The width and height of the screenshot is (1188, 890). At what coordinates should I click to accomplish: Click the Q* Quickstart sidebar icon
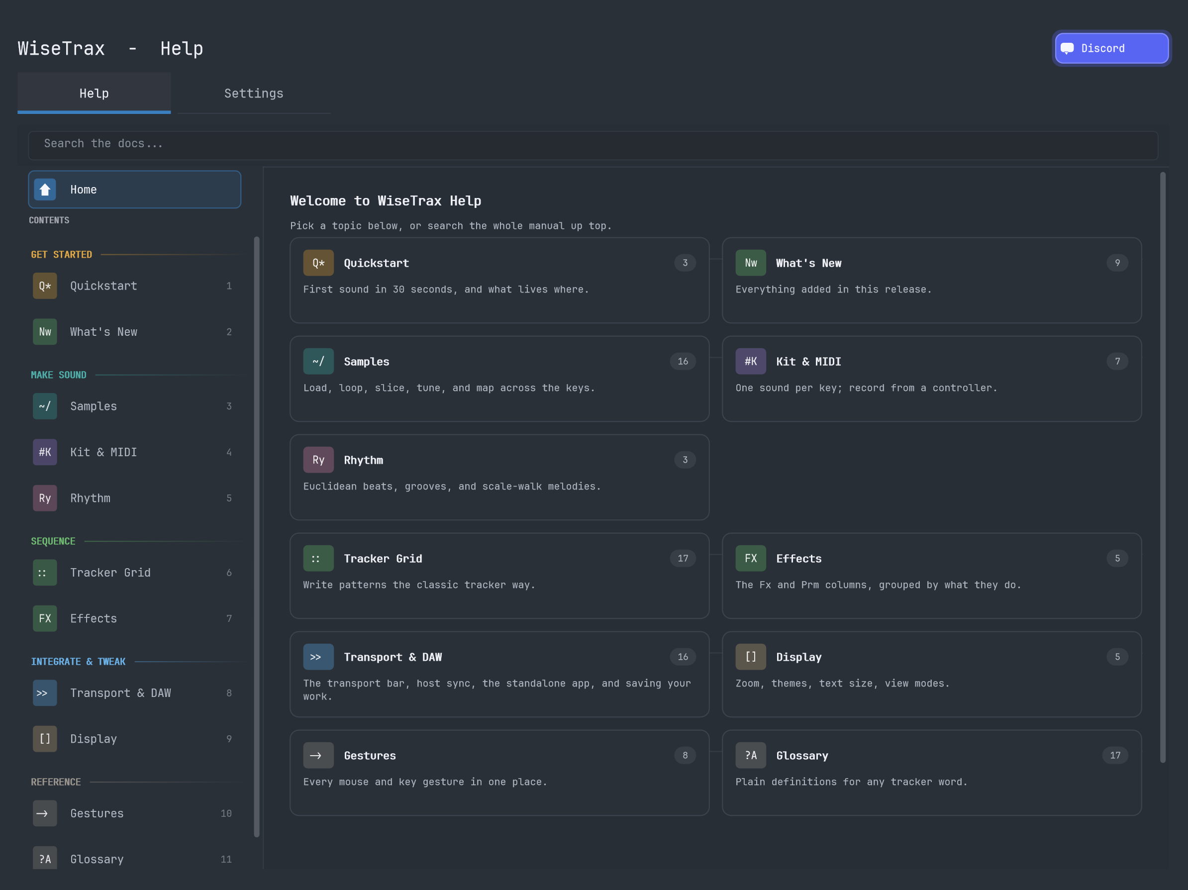coord(45,286)
